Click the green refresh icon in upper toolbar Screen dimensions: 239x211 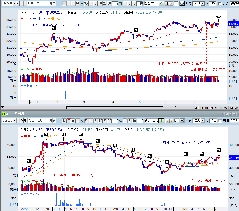point(161,3)
